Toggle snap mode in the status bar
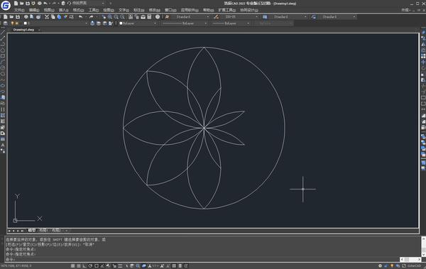 pos(73,265)
